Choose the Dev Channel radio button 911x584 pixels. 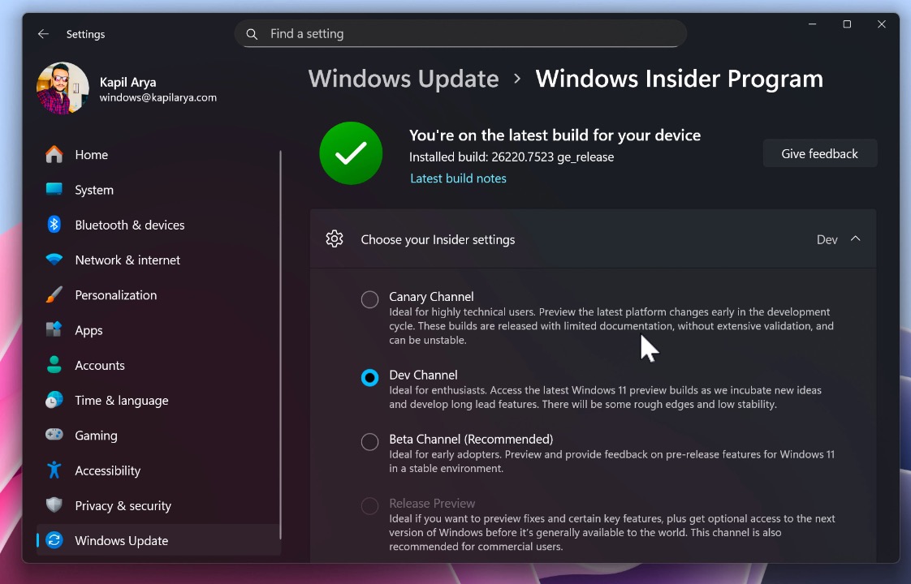click(369, 377)
